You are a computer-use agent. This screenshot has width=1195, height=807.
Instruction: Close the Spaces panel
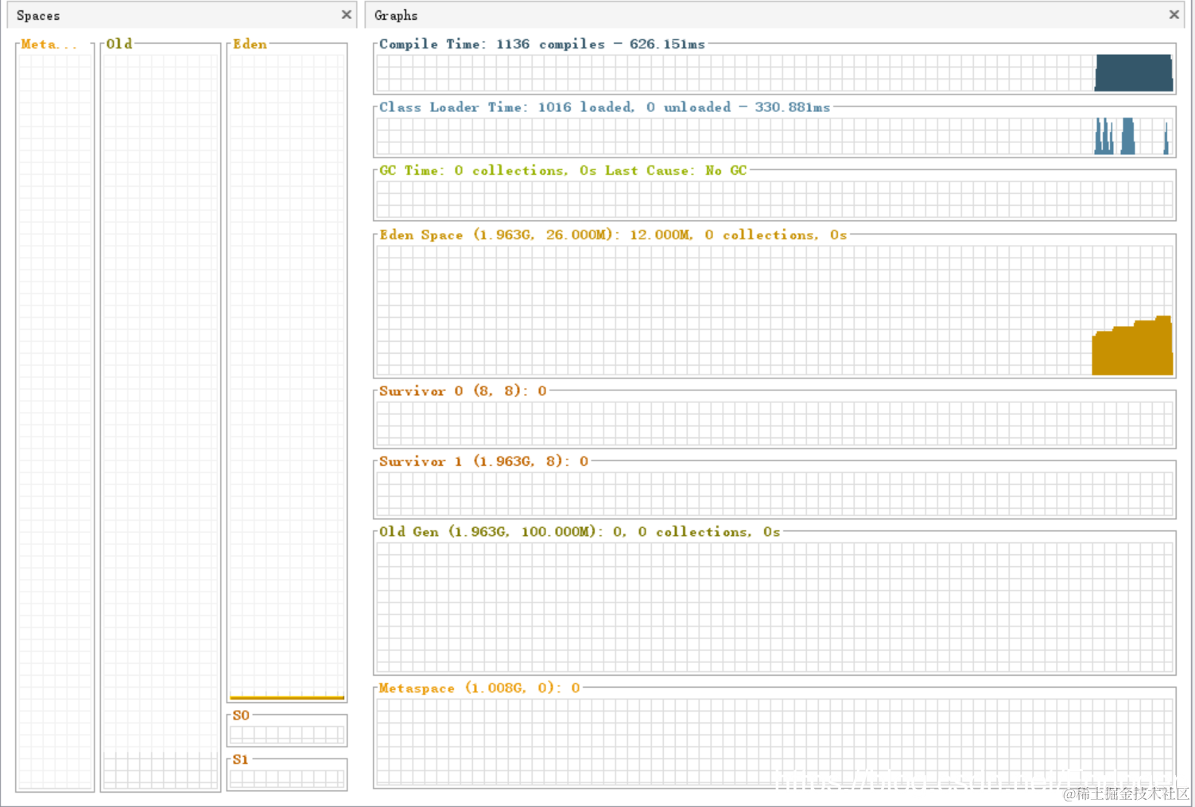[347, 15]
